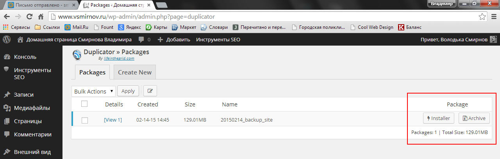
Task: Click the Packages: 1 total size text
Action: tap(450, 132)
